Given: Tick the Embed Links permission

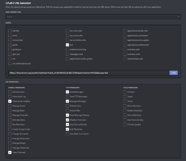Looking at the screenshot, I should click(x=67, y=106).
